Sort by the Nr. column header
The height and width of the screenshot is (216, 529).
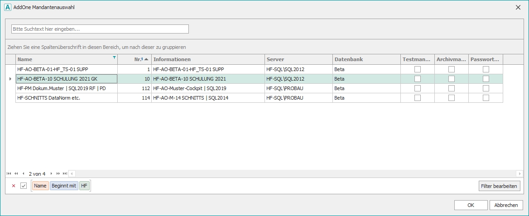[x=134, y=59]
